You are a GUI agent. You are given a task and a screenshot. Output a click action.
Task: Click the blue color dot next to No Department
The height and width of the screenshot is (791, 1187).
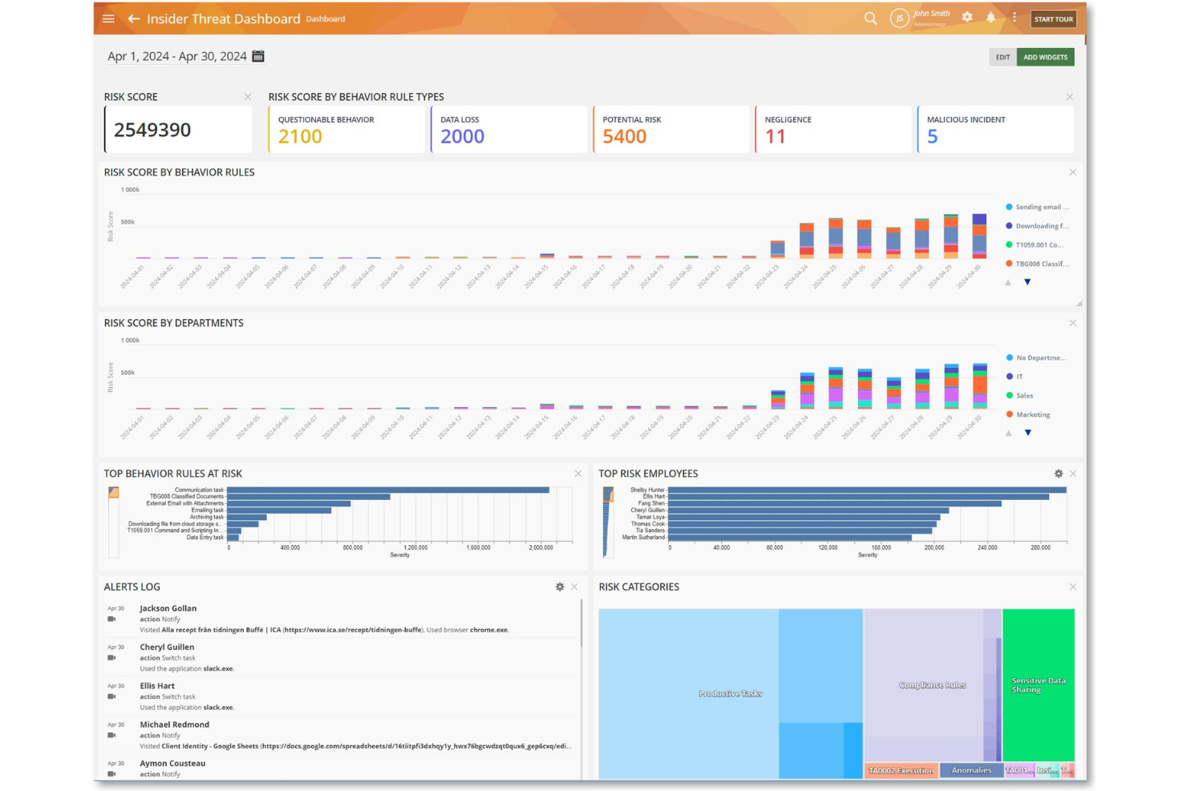click(x=1009, y=357)
